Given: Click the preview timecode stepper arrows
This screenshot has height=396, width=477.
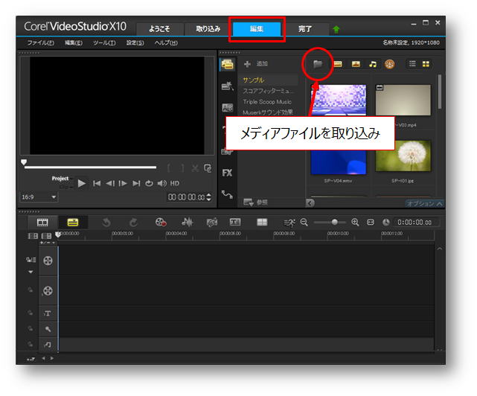Looking at the screenshot, I should click(208, 197).
